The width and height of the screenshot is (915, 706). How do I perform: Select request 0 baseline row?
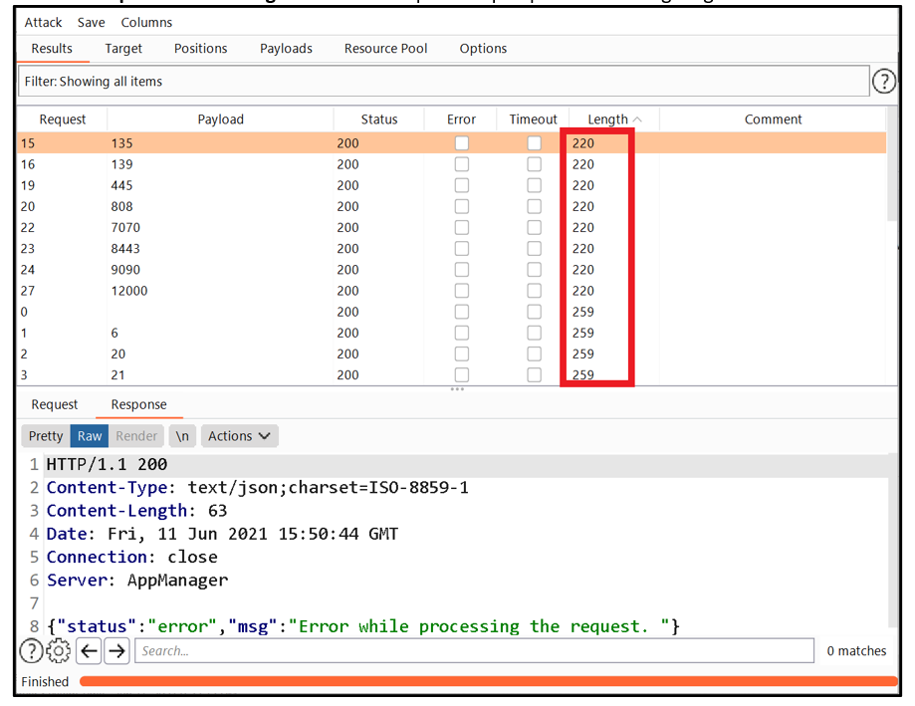coord(452,312)
